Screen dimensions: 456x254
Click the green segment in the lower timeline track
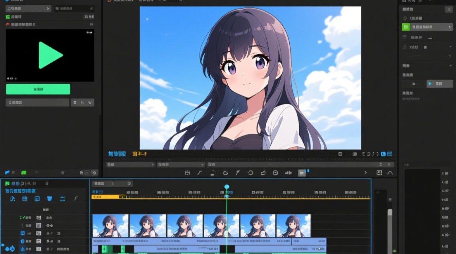coord(107,249)
